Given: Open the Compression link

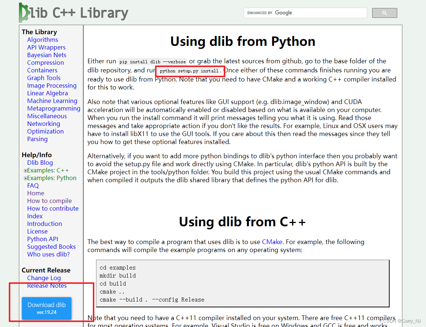Looking at the screenshot, I should (45, 63).
